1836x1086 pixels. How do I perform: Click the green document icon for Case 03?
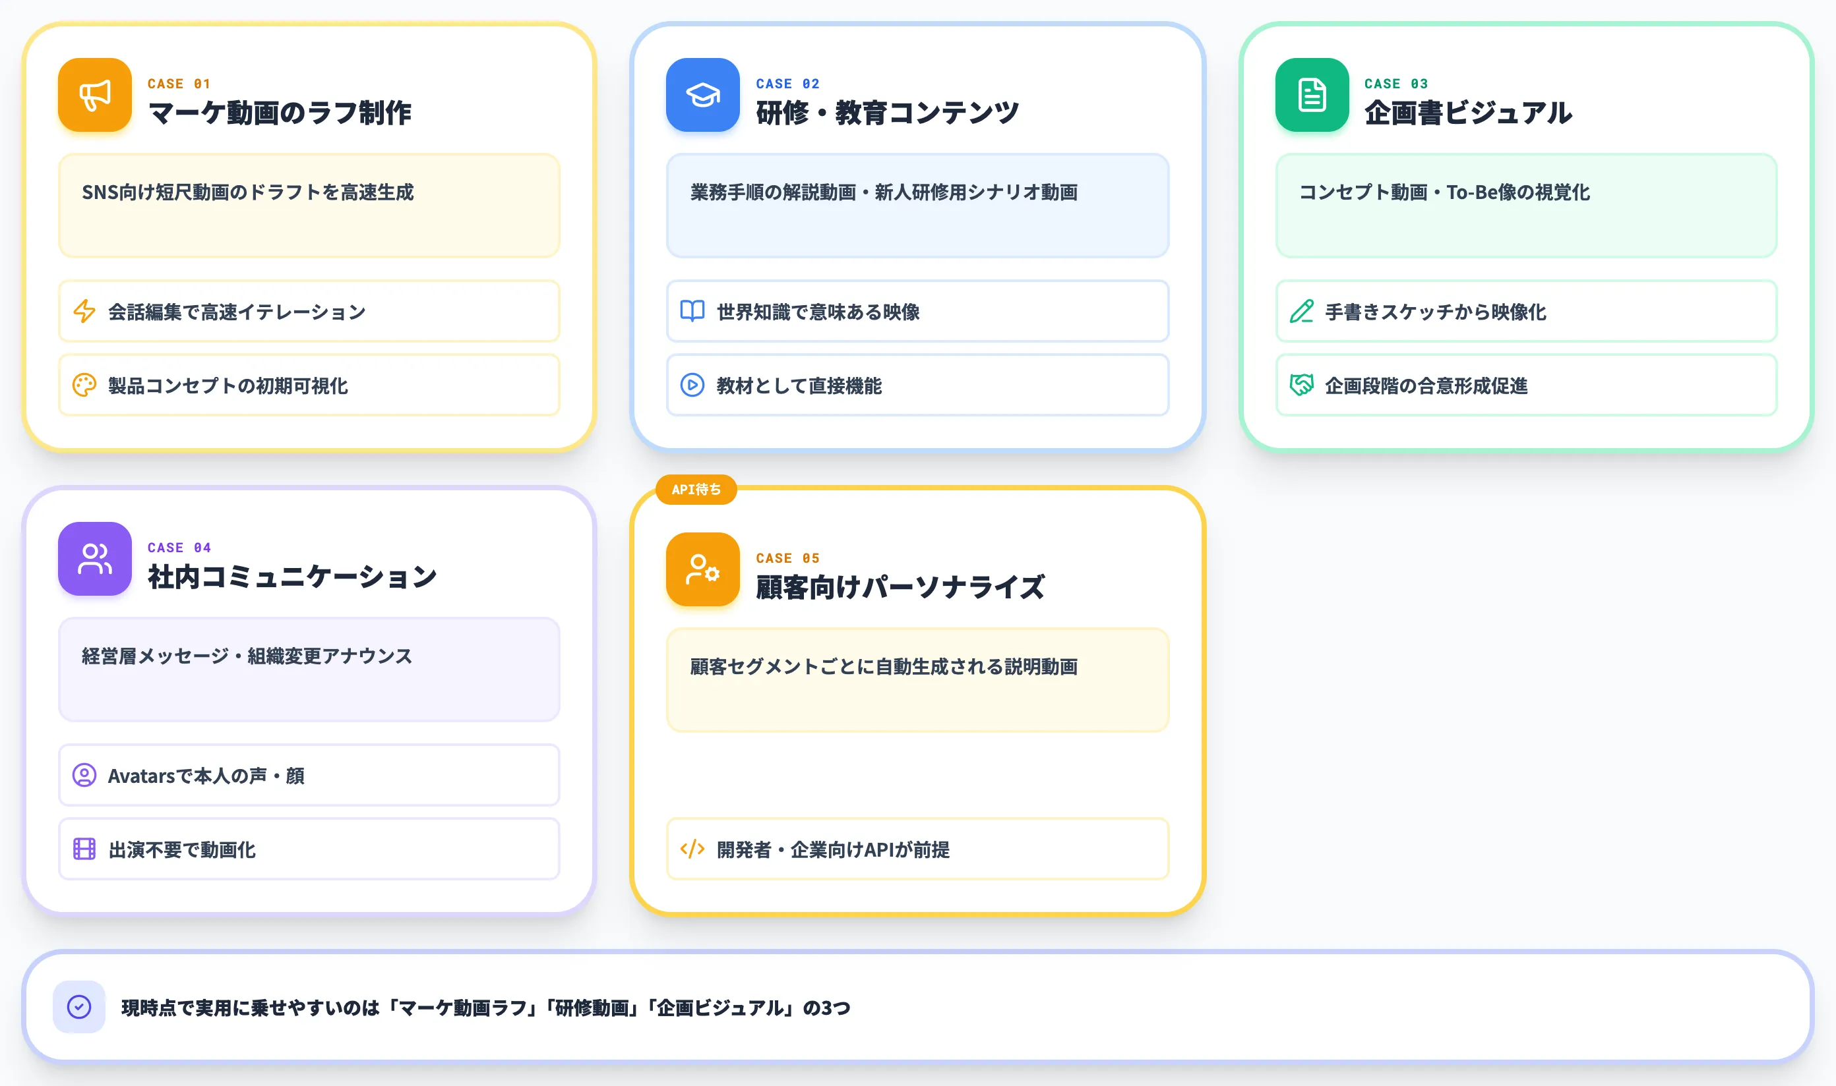pos(1311,95)
